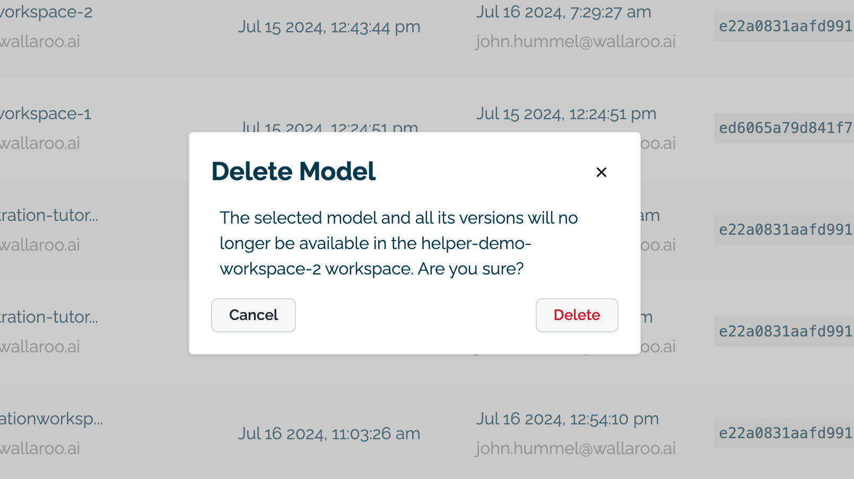Click the Jul 16 2024, 11:03:26 am timestamp
Viewport: 854px width, 479px height.
coord(329,433)
